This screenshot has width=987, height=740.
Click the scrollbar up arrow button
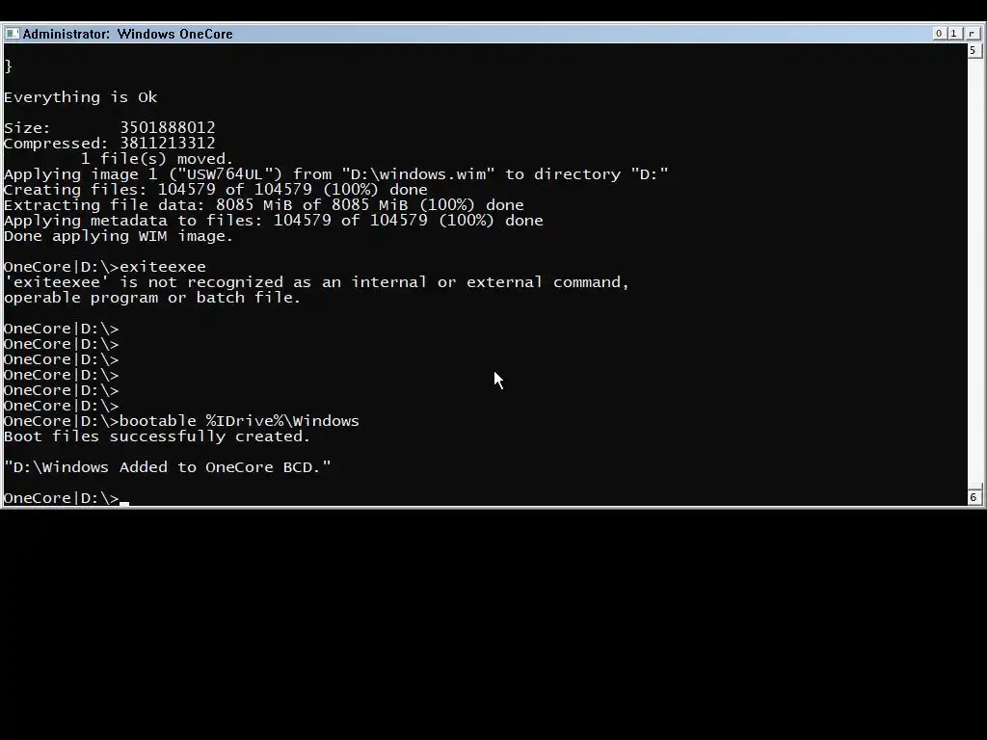coord(974,50)
